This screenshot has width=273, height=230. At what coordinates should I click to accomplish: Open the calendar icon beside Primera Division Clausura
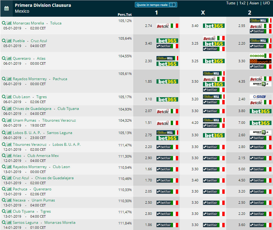pos(7,8)
